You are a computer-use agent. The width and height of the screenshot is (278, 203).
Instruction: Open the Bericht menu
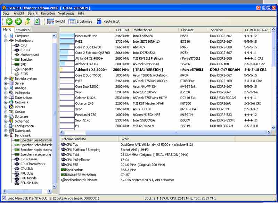click(x=33, y=14)
